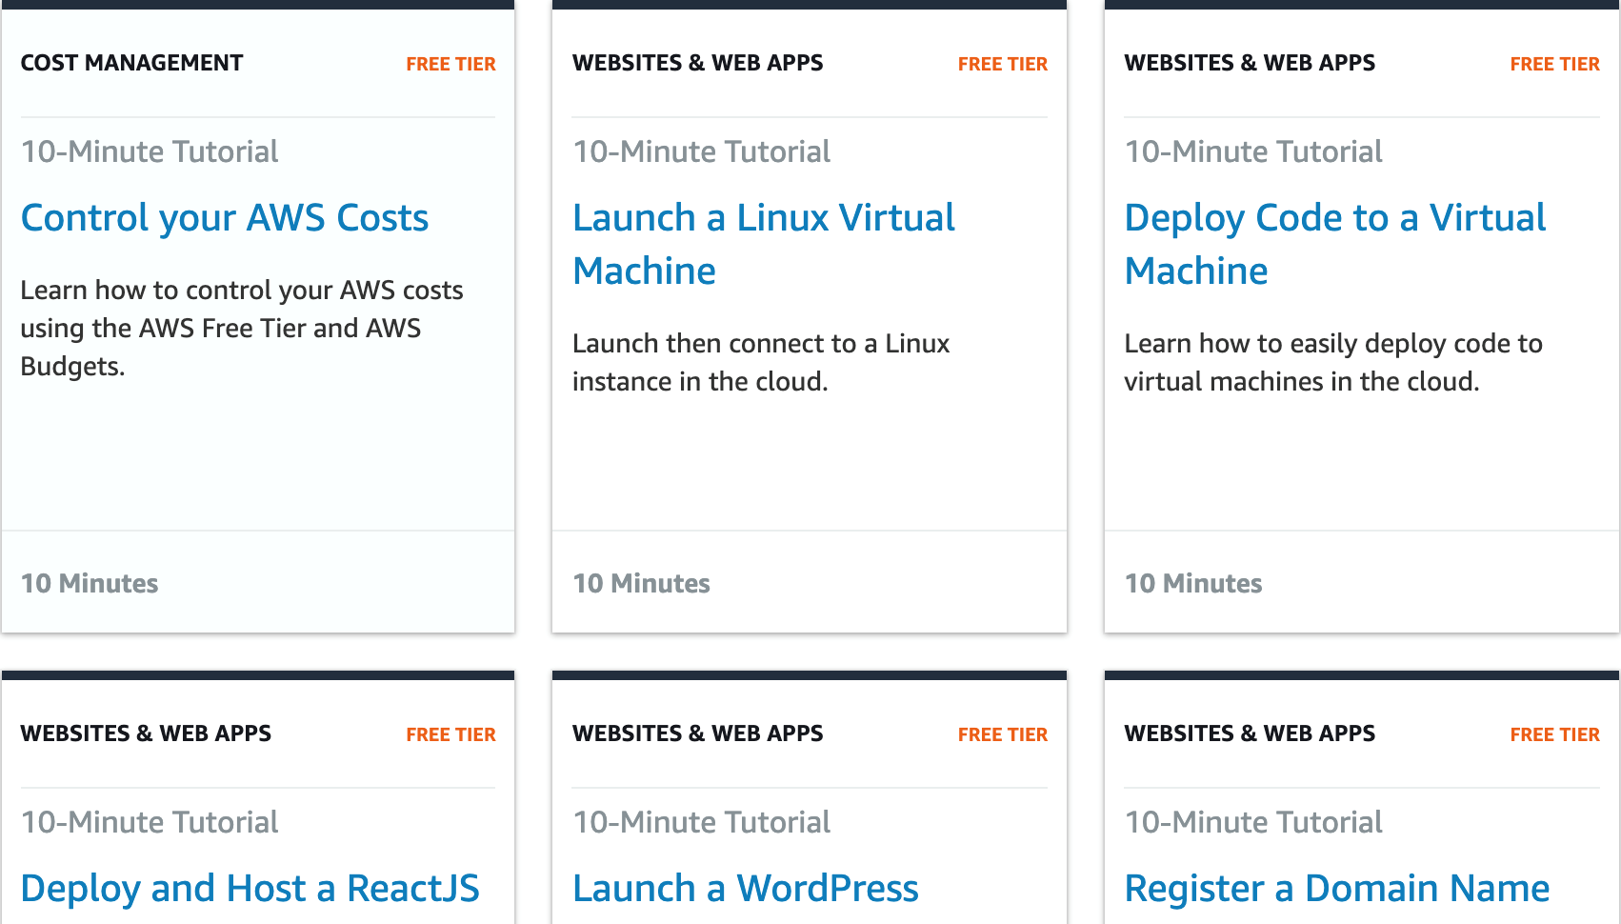
Task: Click 10-Minute Tutorial subtitle on WordPress card
Action: (702, 822)
